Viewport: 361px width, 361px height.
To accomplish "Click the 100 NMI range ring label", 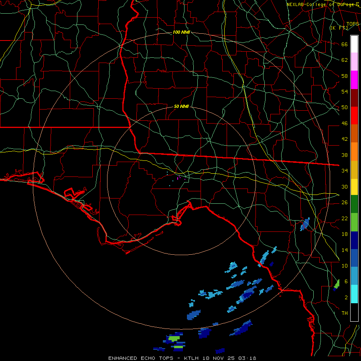I will 181,32.
